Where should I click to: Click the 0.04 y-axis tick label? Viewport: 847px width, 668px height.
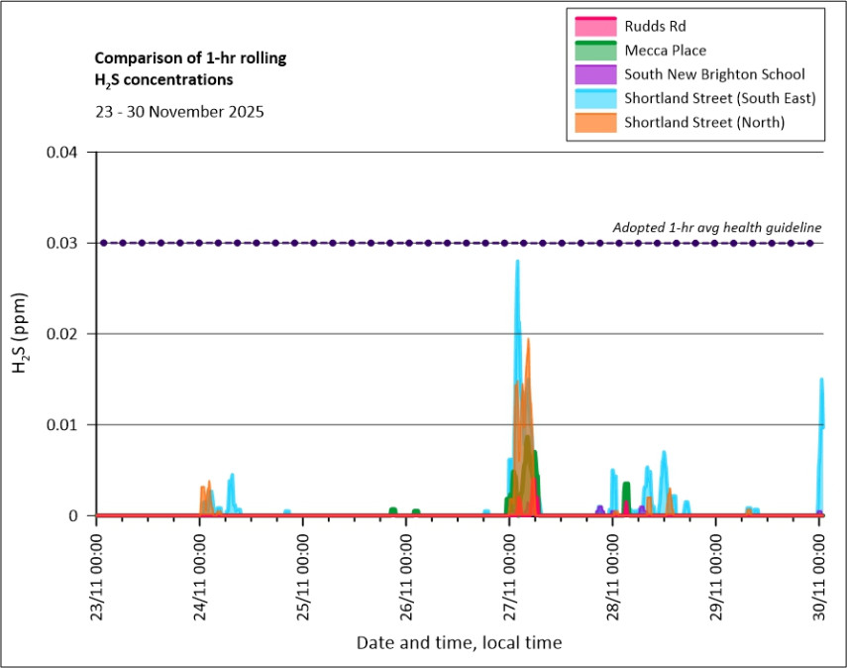click(67, 153)
